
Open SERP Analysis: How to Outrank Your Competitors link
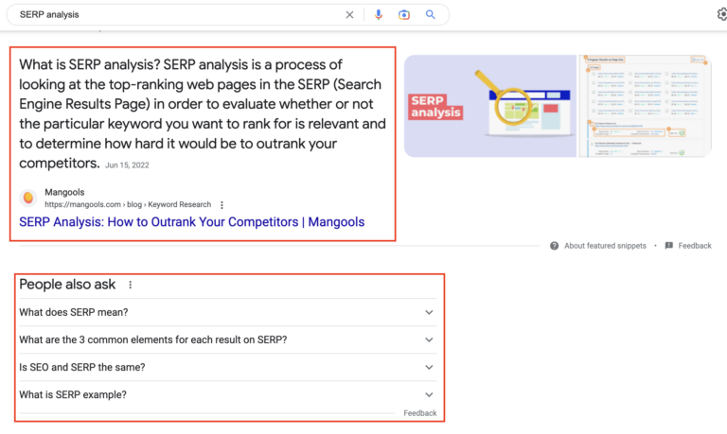click(191, 222)
